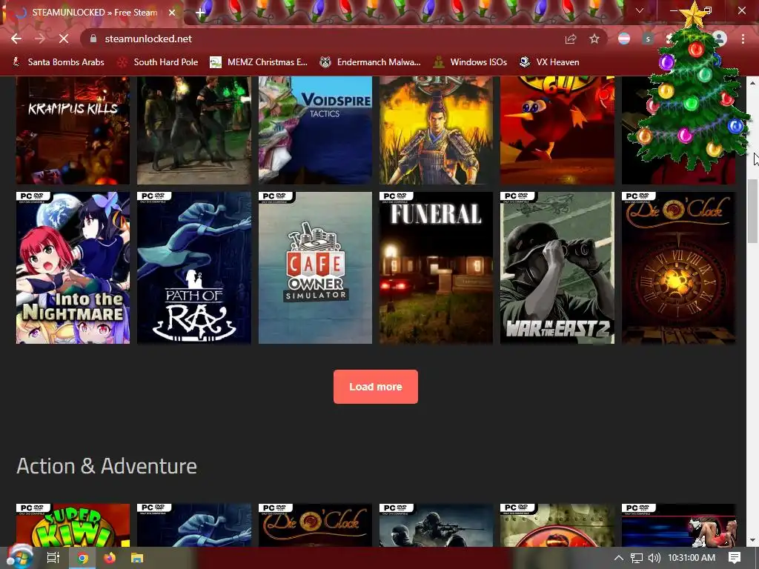Open the Windows ISOs bookmark

[x=471, y=62]
